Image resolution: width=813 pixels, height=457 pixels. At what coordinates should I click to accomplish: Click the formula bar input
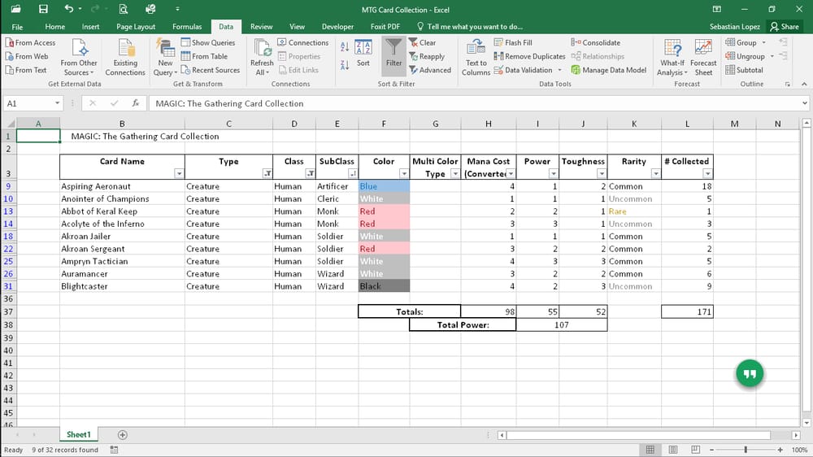pos(474,103)
